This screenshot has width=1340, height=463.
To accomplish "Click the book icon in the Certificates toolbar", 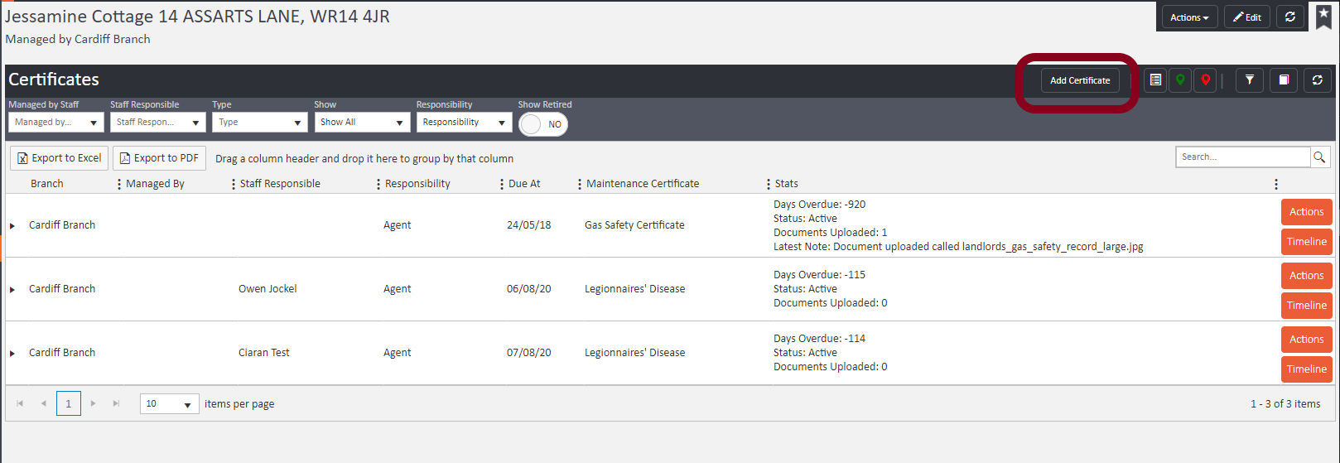I will 1284,80.
